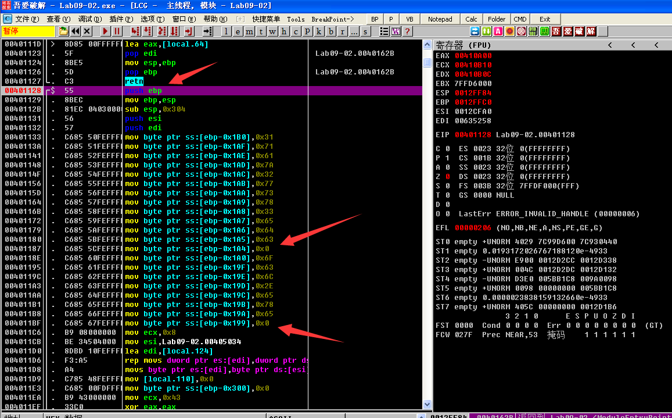Viewport: 672px width, 418px height.
Task: Open the 插件 (Plugins) menu
Action: pos(121,19)
